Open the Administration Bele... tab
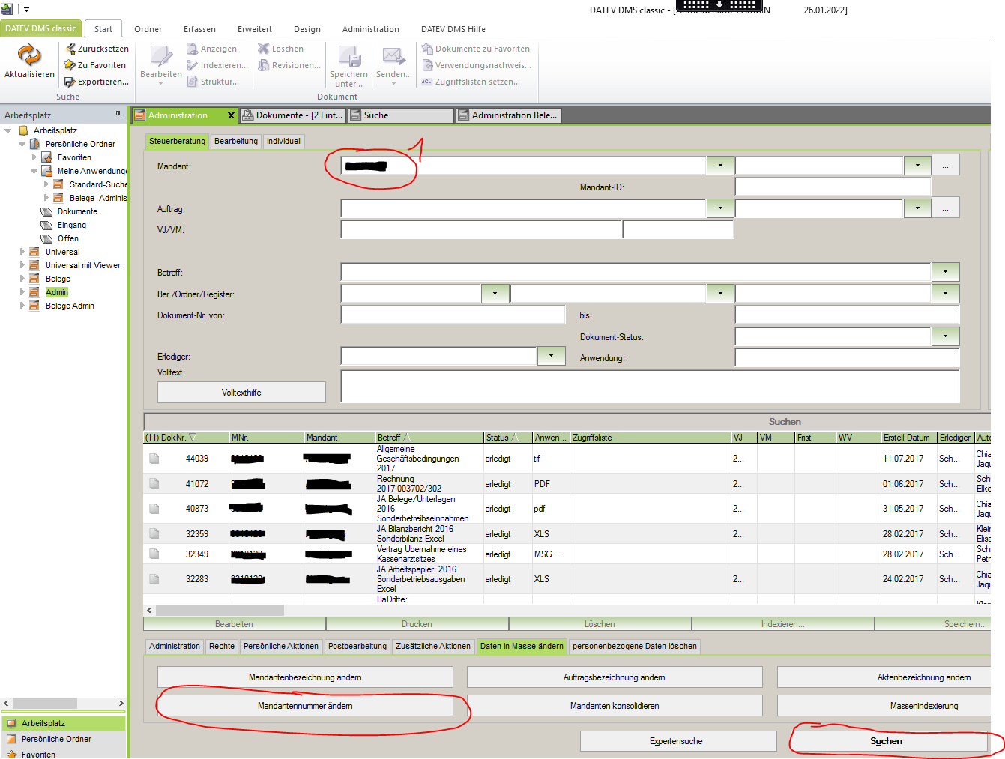Viewport: 1005px width, 759px height. 507,115
